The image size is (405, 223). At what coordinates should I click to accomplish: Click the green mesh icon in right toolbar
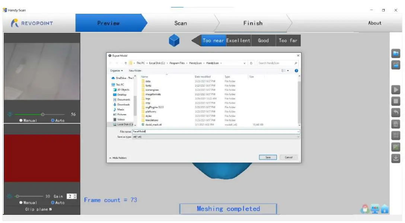(395, 147)
